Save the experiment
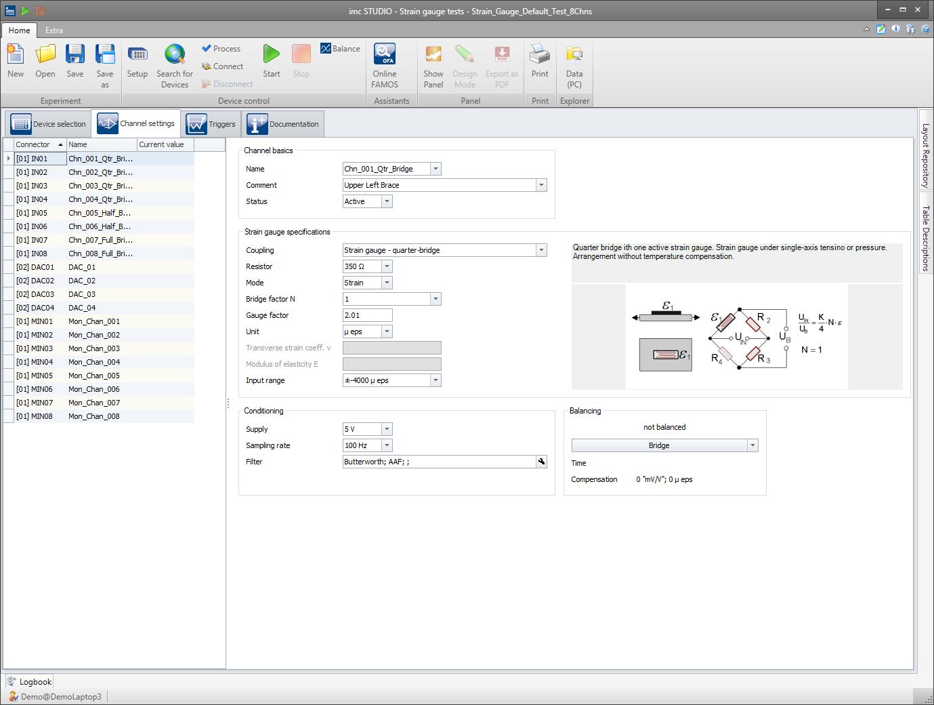This screenshot has width=934, height=705. click(75, 62)
